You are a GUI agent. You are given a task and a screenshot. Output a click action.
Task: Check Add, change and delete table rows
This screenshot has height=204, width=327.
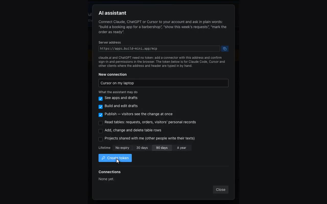click(x=101, y=131)
